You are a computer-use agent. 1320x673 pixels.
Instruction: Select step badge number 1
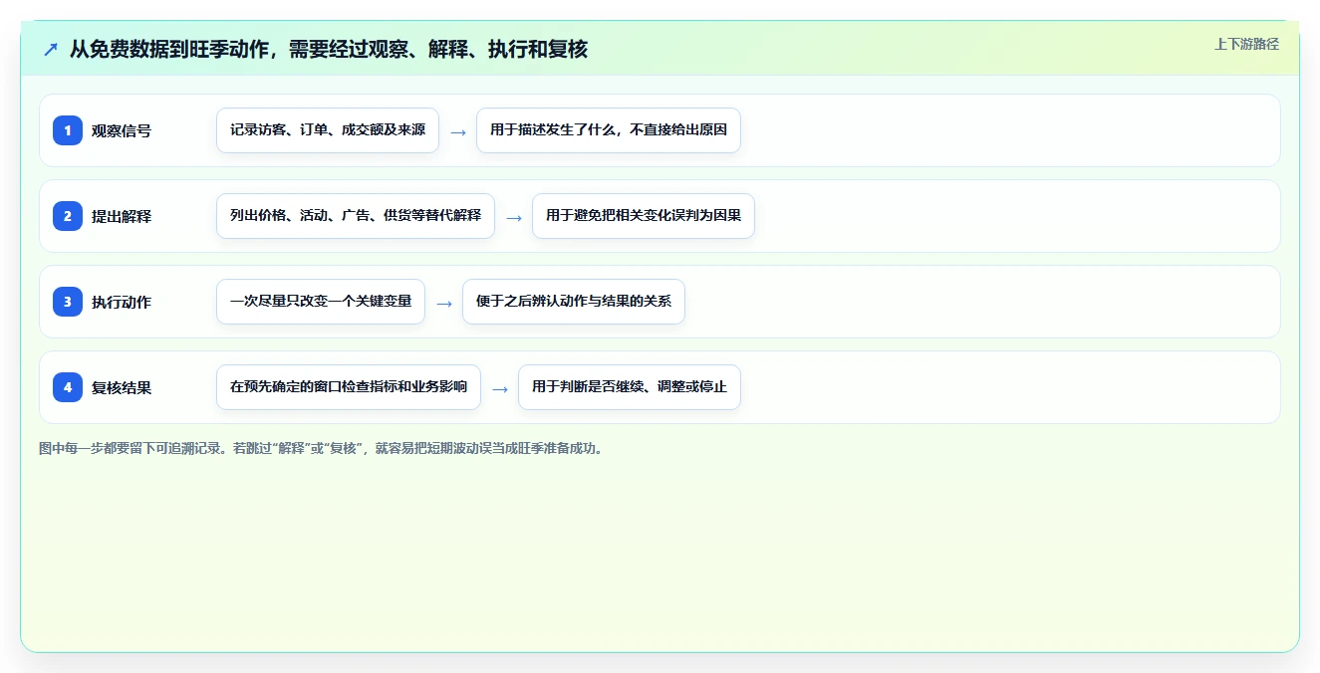(68, 130)
